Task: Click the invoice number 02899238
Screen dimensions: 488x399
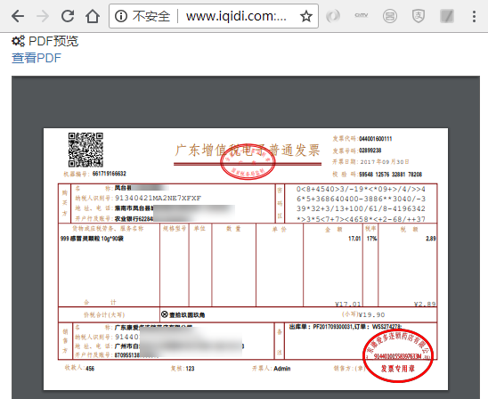Action: [370, 151]
